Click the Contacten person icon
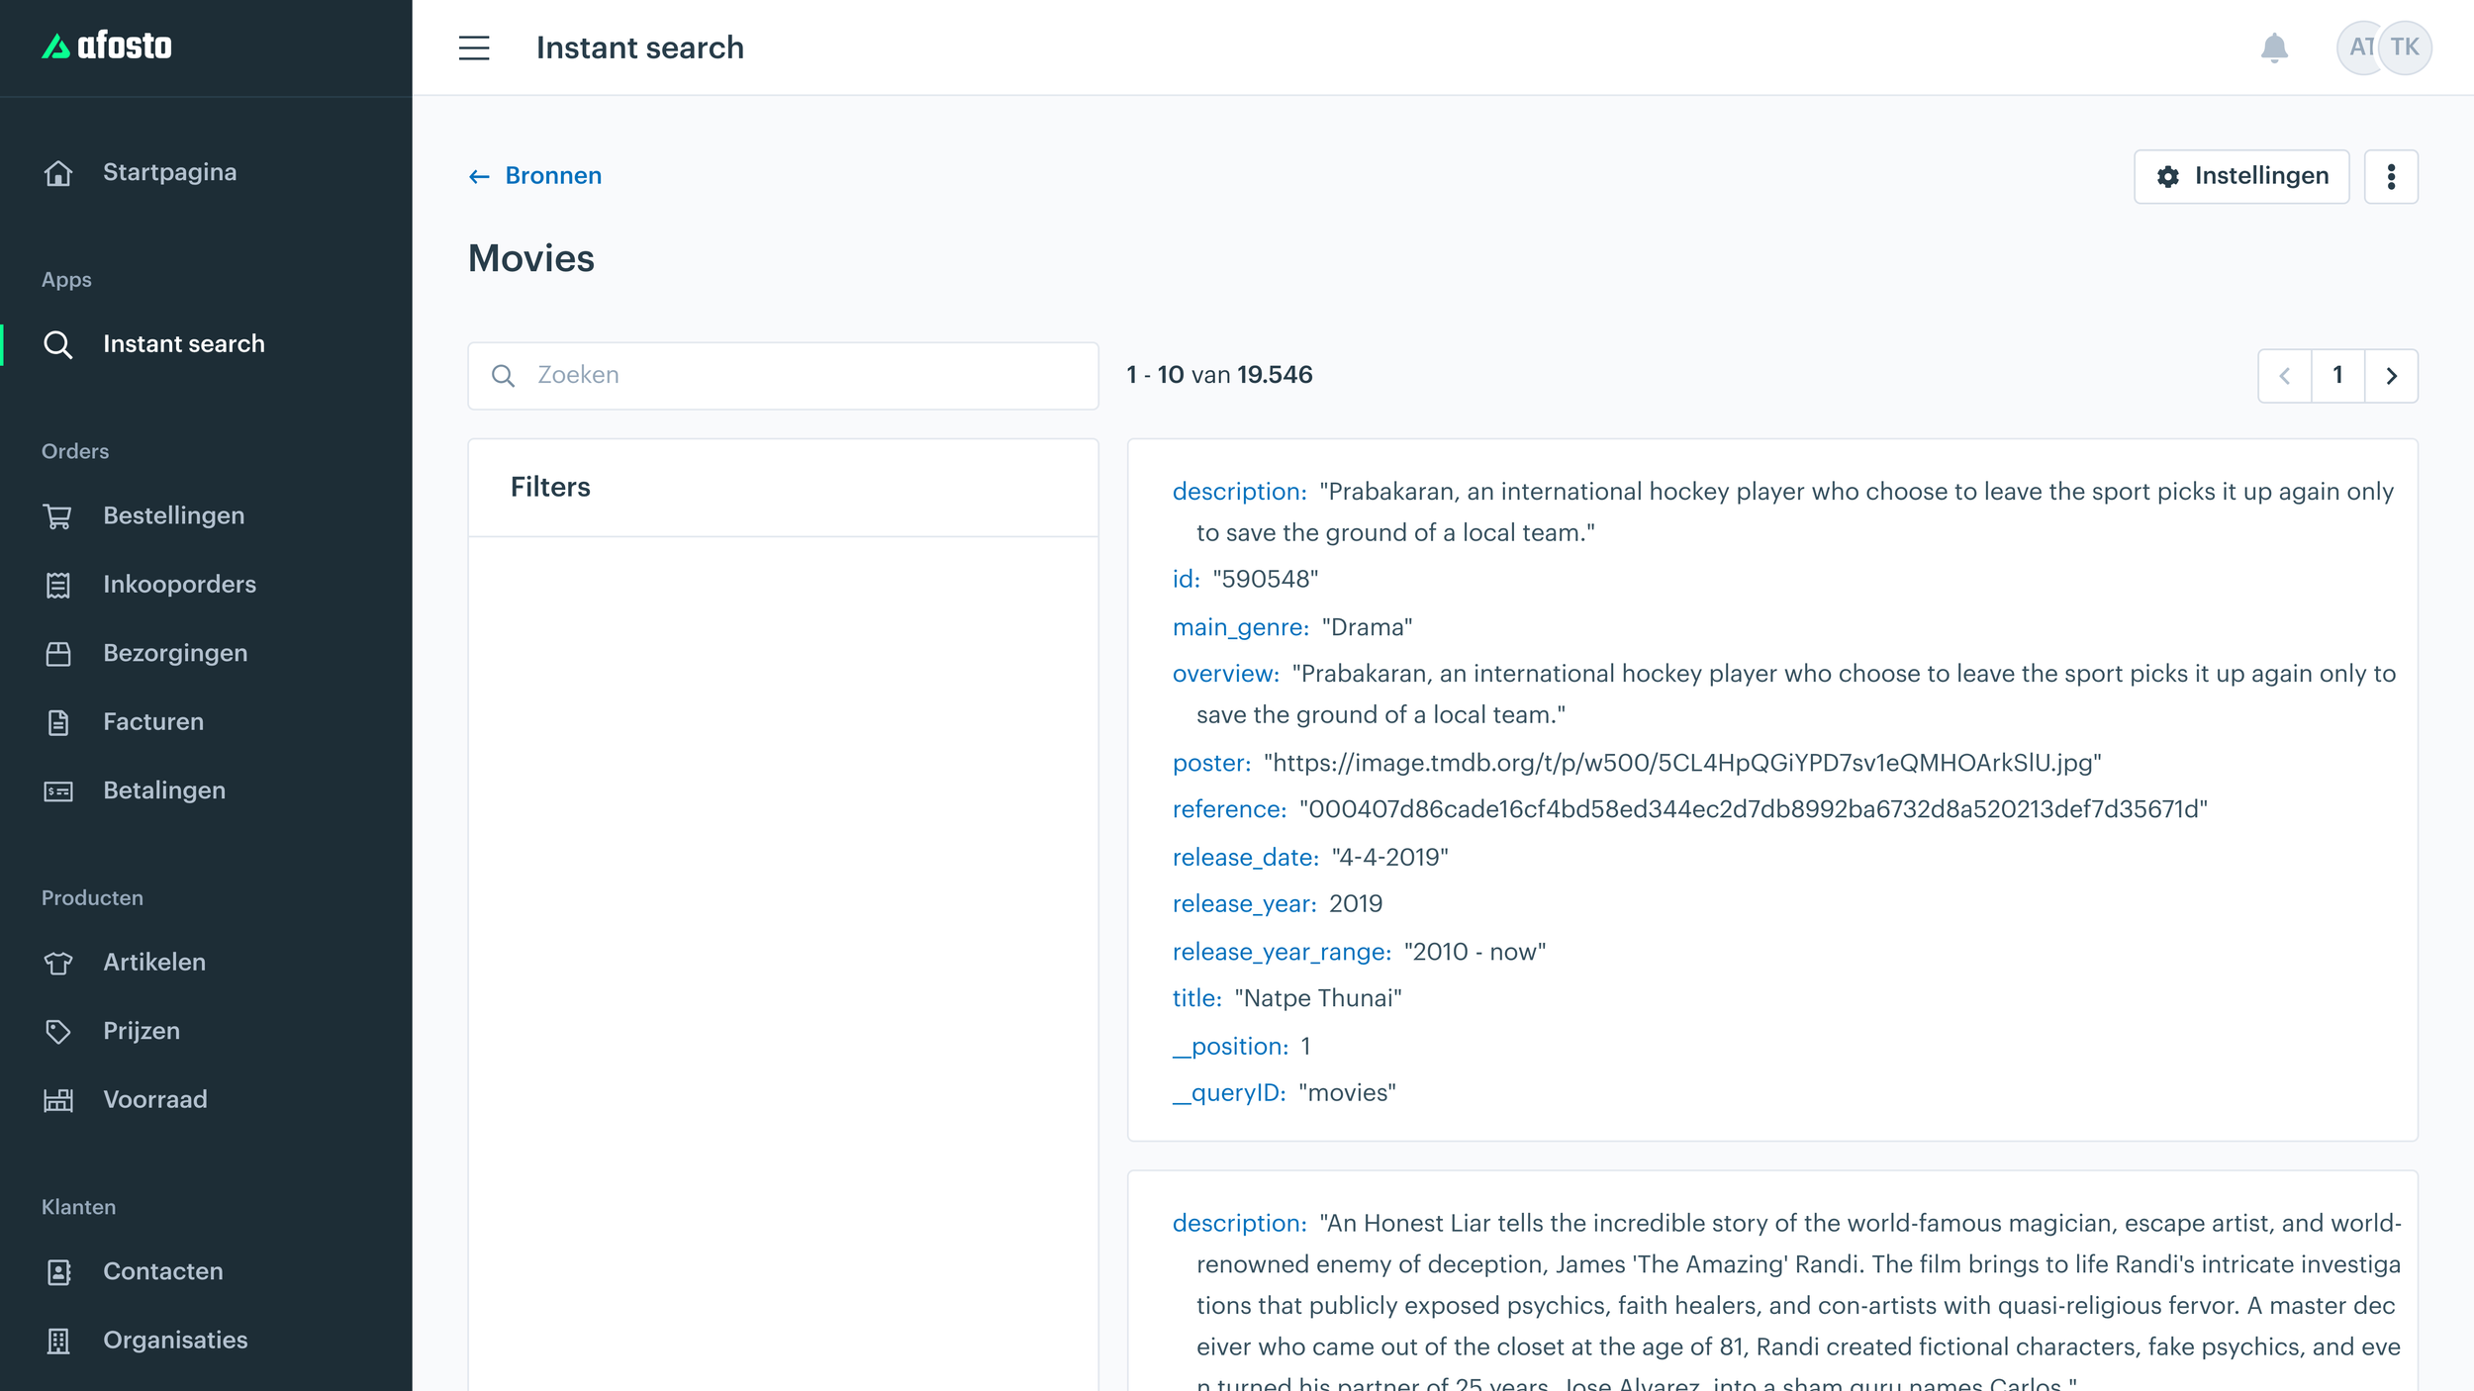2474x1391 pixels. [x=58, y=1272]
